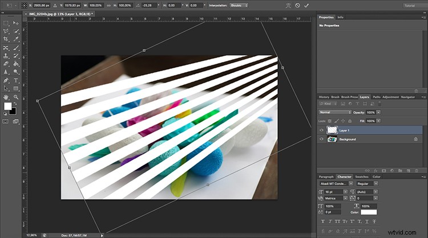Screen dimensions: 428x238
Task: Toggle lock image pixels
Action: (336, 121)
